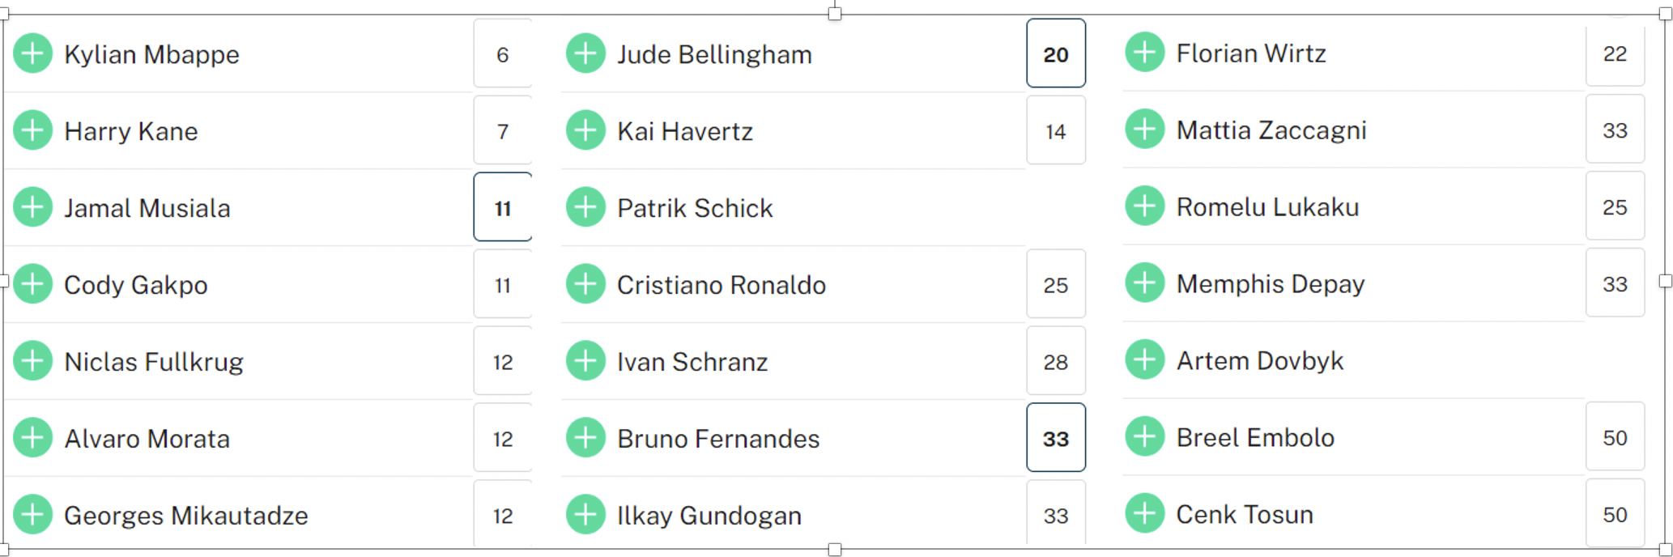
Task: Click the Memphis Depay player name
Action: (x=1270, y=283)
